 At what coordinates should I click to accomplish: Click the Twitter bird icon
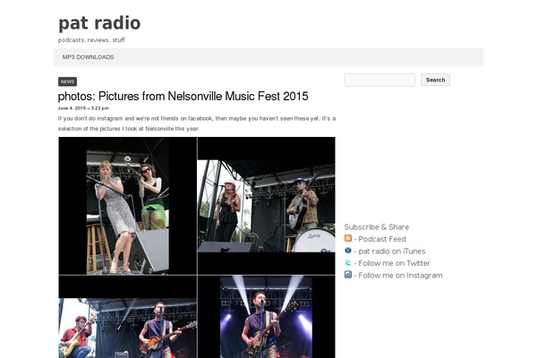click(x=348, y=263)
